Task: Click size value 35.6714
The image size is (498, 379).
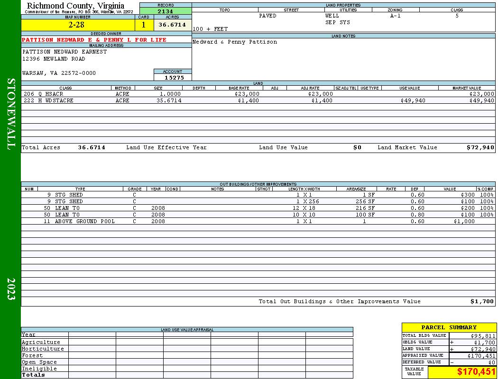Action: coord(169,100)
